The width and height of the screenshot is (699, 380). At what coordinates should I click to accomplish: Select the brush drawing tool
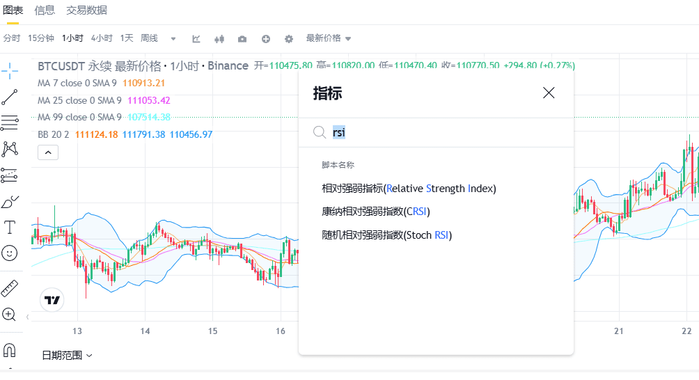pyautogui.click(x=9, y=202)
